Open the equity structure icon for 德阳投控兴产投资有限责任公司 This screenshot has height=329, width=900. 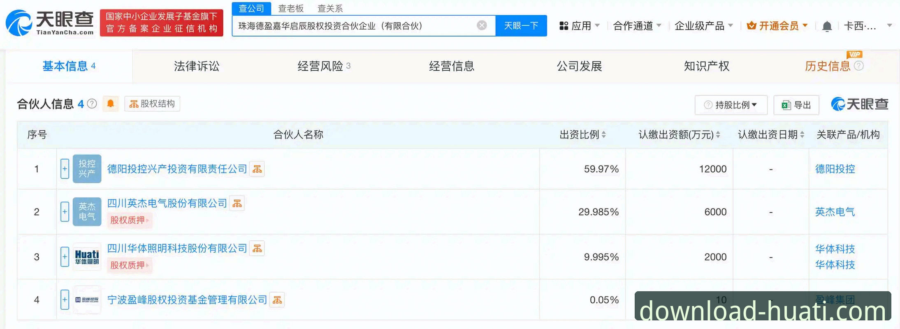point(257,169)
